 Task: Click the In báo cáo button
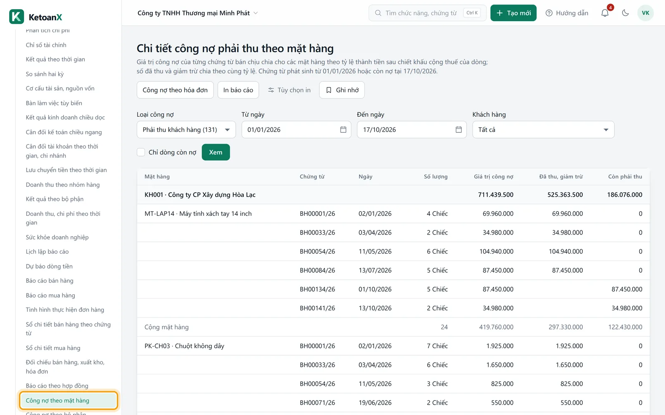[238, 90]
